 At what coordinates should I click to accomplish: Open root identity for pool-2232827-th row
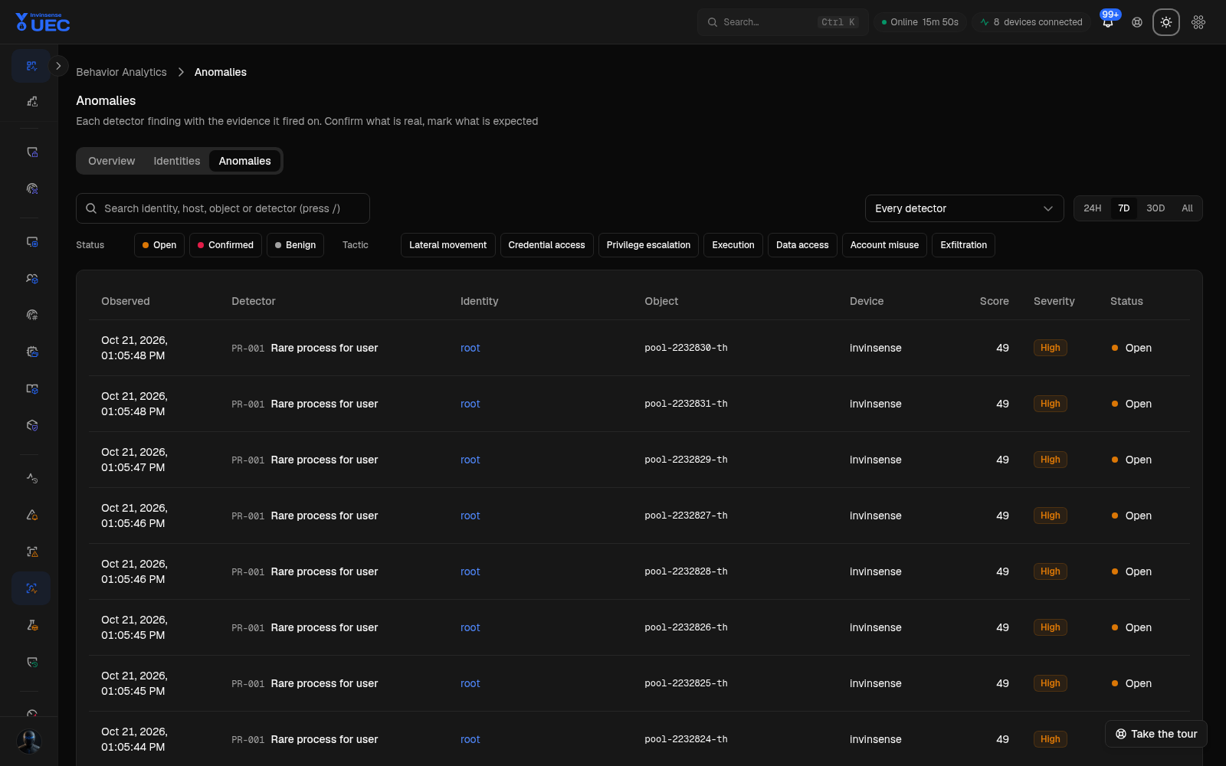pos(470,516)
